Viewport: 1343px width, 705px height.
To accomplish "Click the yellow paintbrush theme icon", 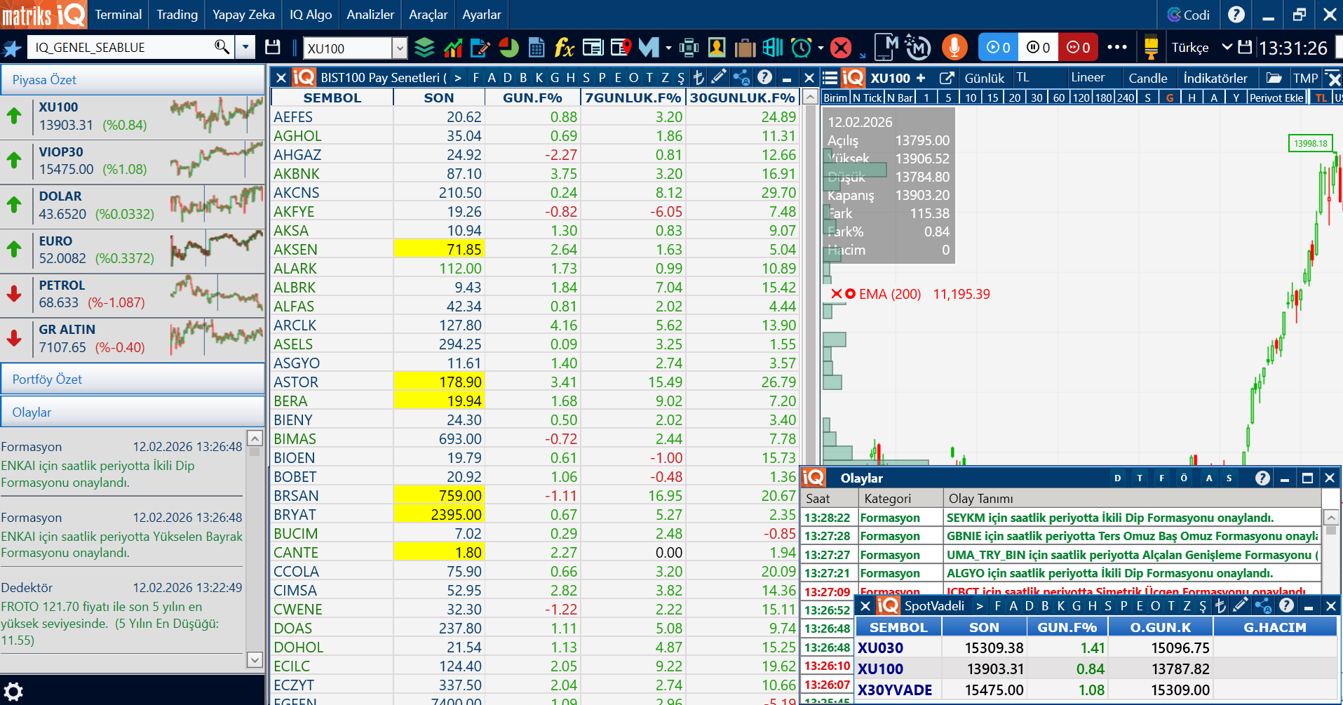I will coord(1150,47).
